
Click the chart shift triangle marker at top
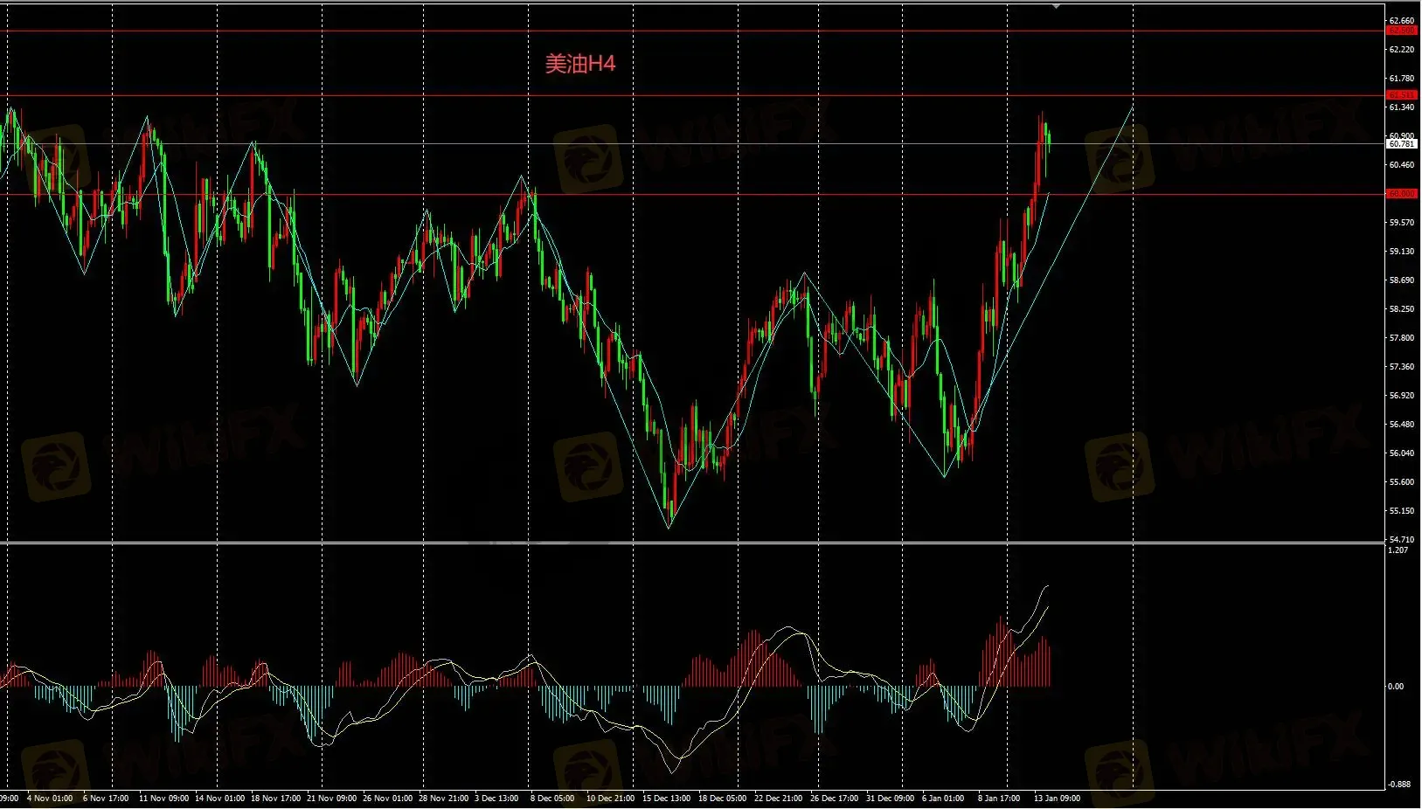point(1056,6)
